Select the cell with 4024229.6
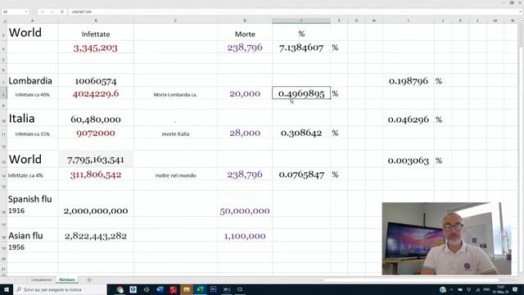This screenshot has width=524, height=295. click(96, 93)
